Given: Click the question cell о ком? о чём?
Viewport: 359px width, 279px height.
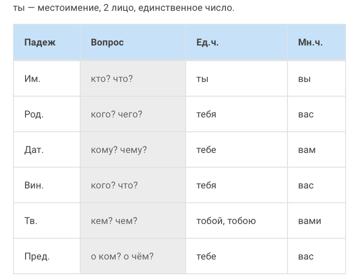Looking at the screenshot, I should [x=122, y=257].
